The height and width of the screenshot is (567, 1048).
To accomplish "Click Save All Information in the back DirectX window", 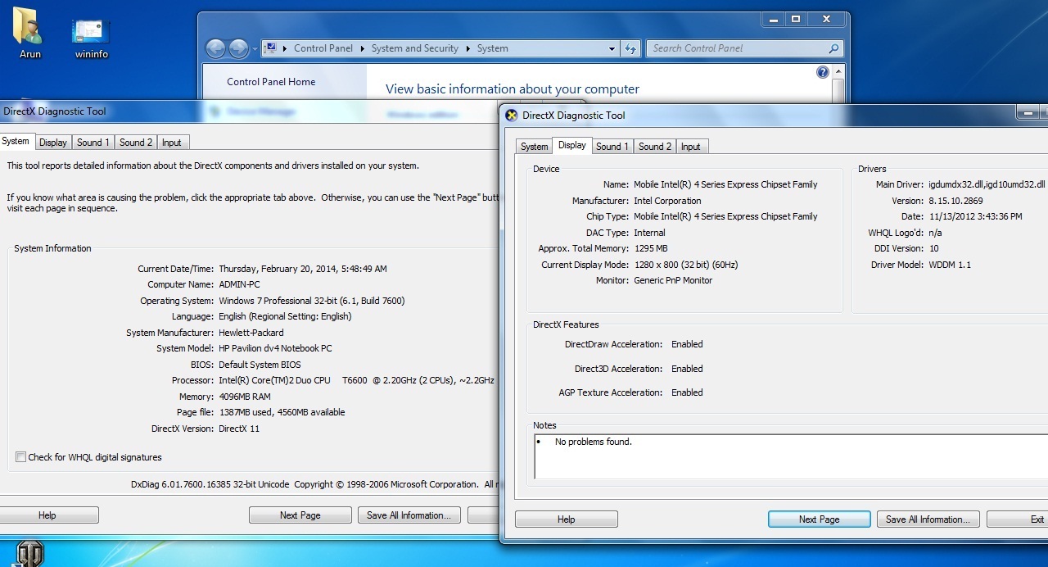I will pyautogui.click(x=409, y=515).
